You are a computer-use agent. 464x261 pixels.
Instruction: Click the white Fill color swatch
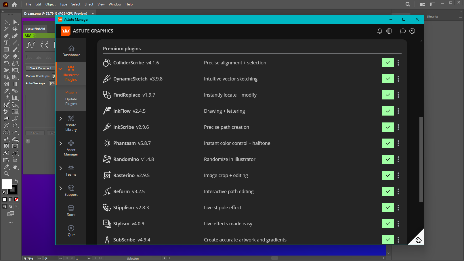[7, 184]
